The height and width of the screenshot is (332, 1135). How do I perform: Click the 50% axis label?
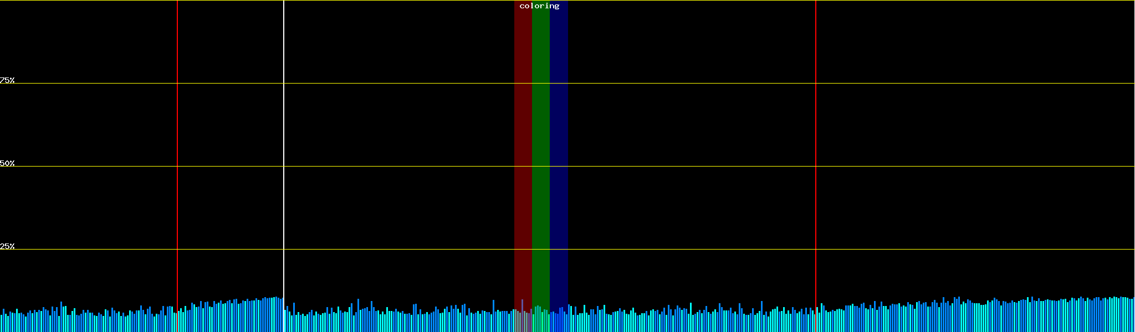click(x=7, y=163)
